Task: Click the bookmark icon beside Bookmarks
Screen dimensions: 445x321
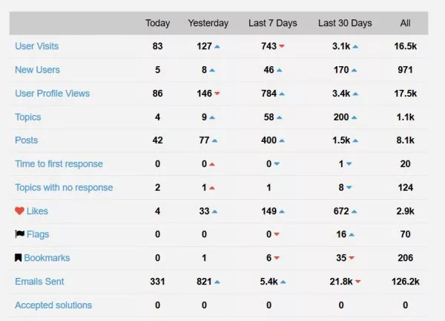Action: pyautogui.click(x=18, y=258)
